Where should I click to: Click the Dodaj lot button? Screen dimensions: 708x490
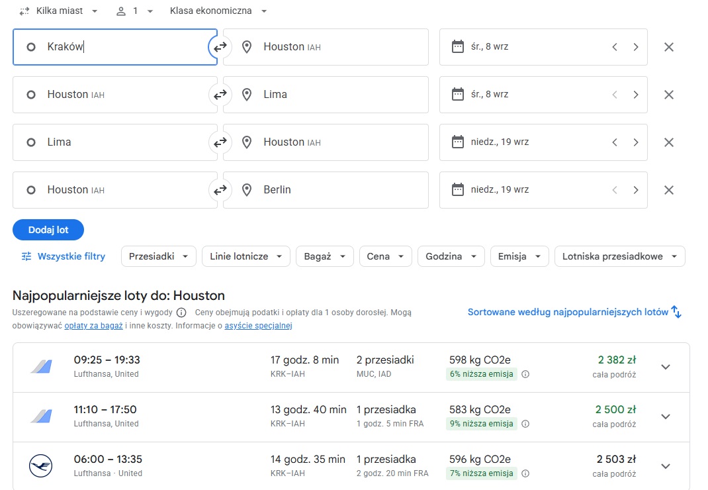tap(48, 230)
